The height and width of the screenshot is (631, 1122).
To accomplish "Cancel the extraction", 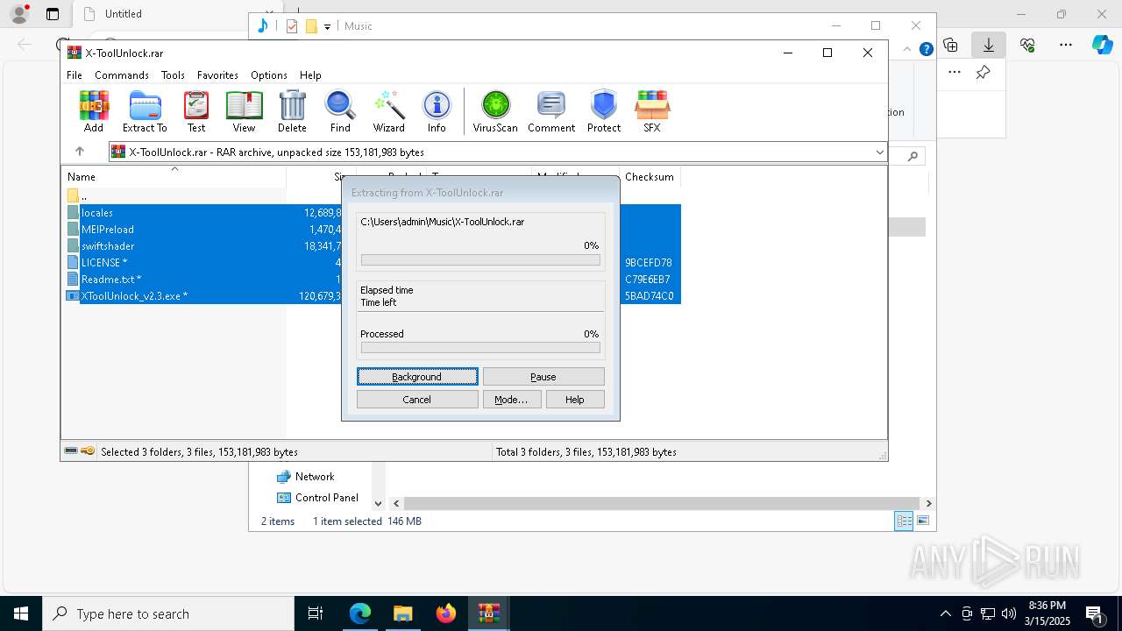I will 417,400.
